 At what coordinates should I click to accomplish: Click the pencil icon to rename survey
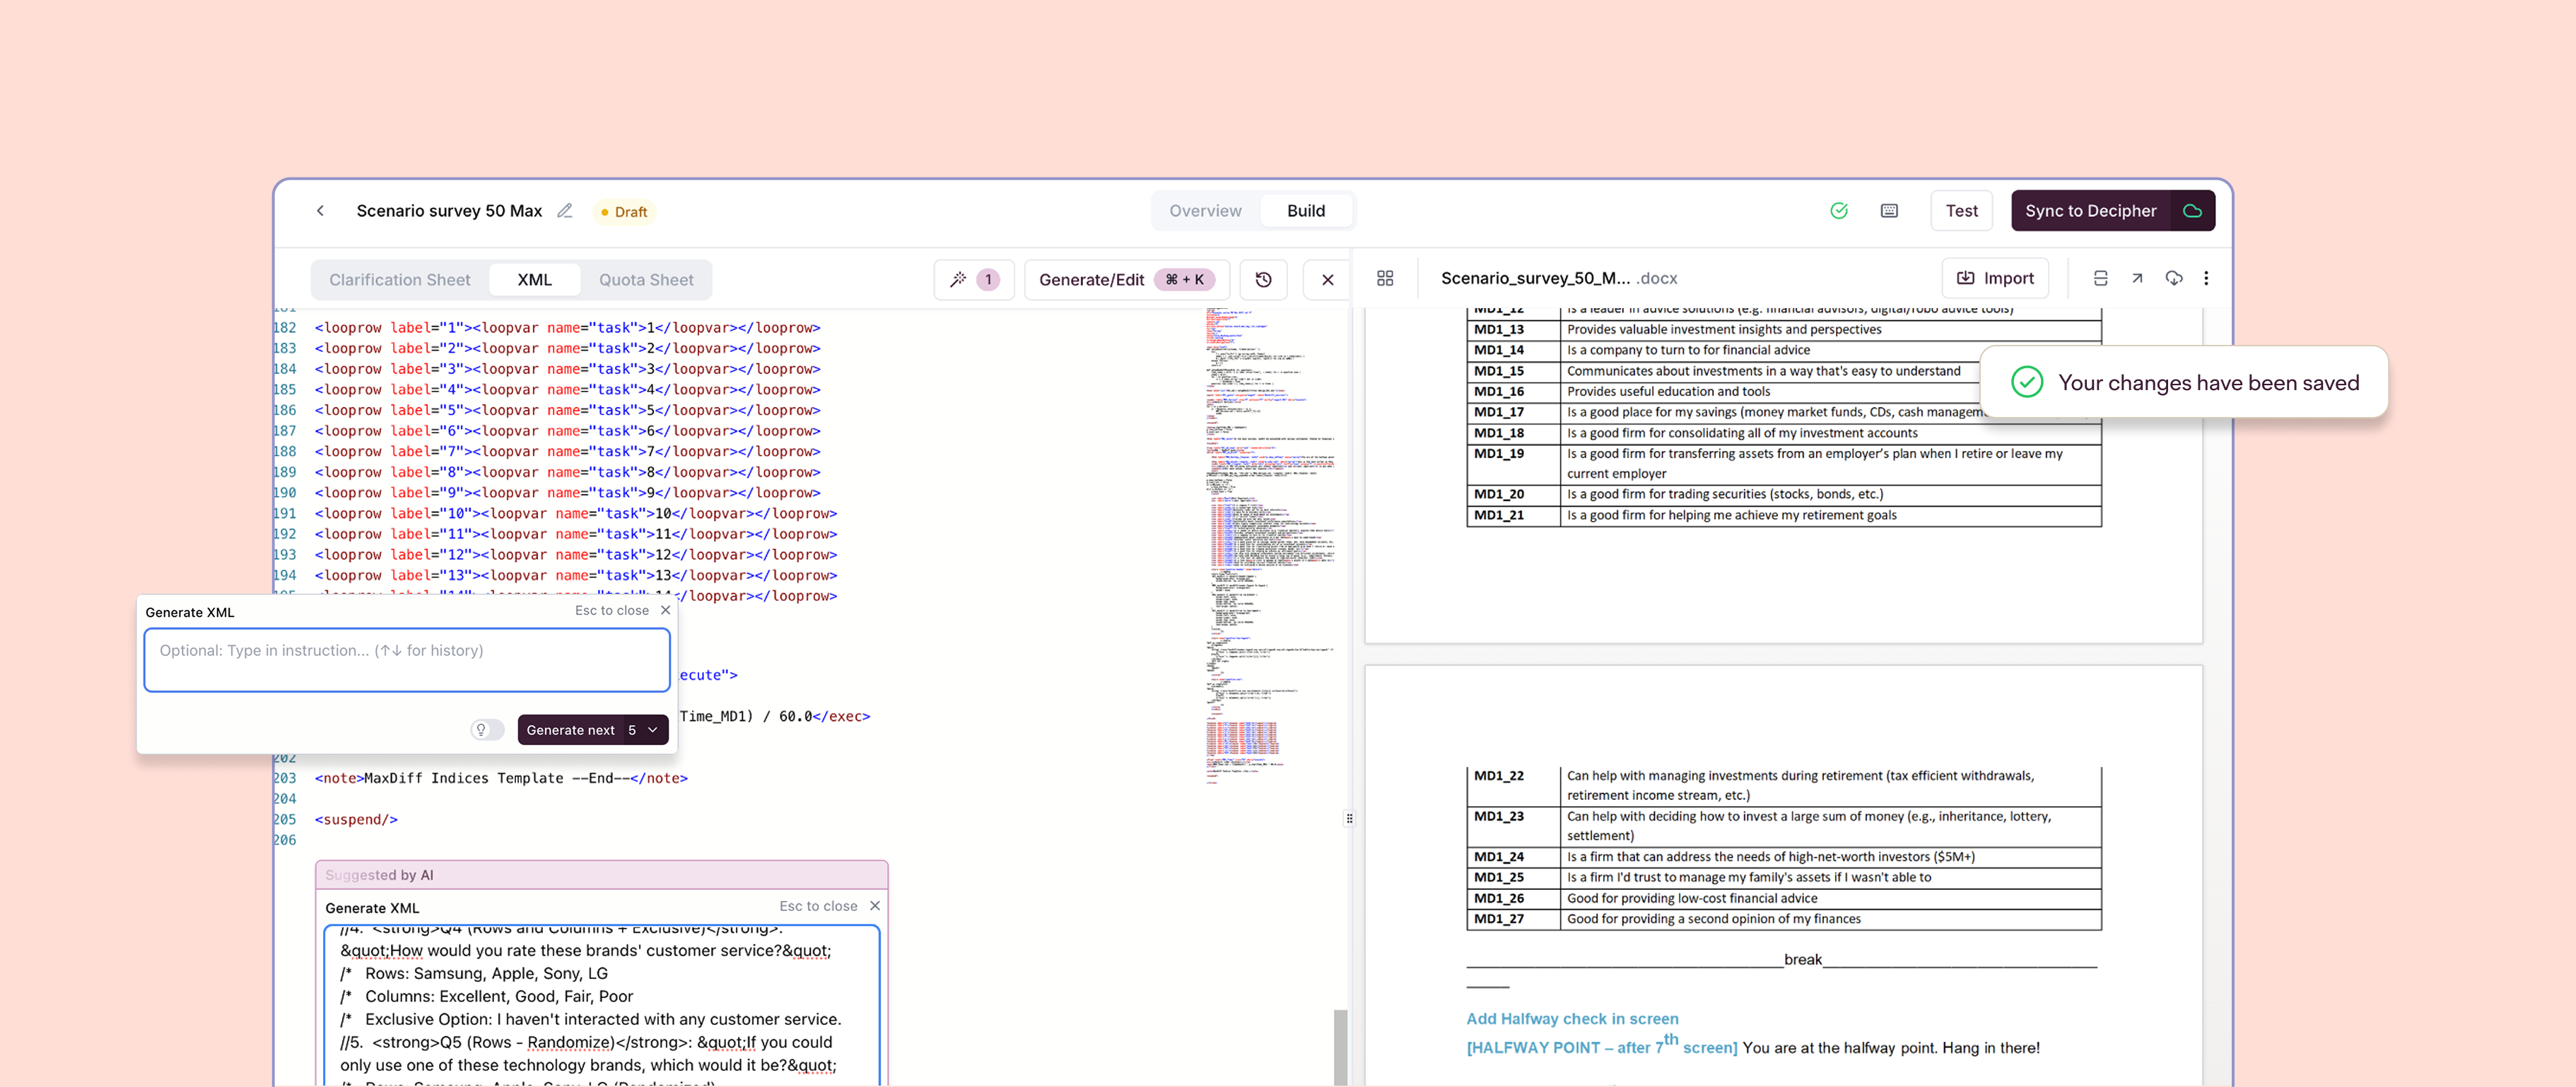[565, 211]
